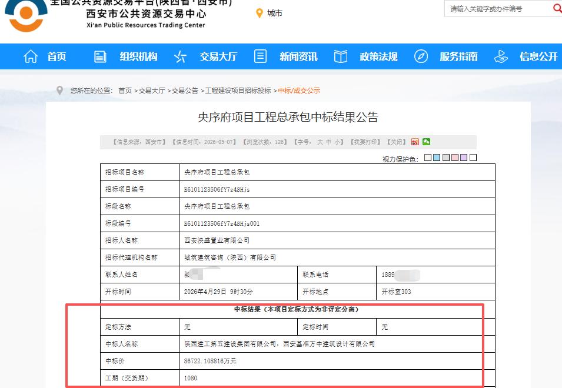Open the 政策法规 menu item

click(378, 56)
